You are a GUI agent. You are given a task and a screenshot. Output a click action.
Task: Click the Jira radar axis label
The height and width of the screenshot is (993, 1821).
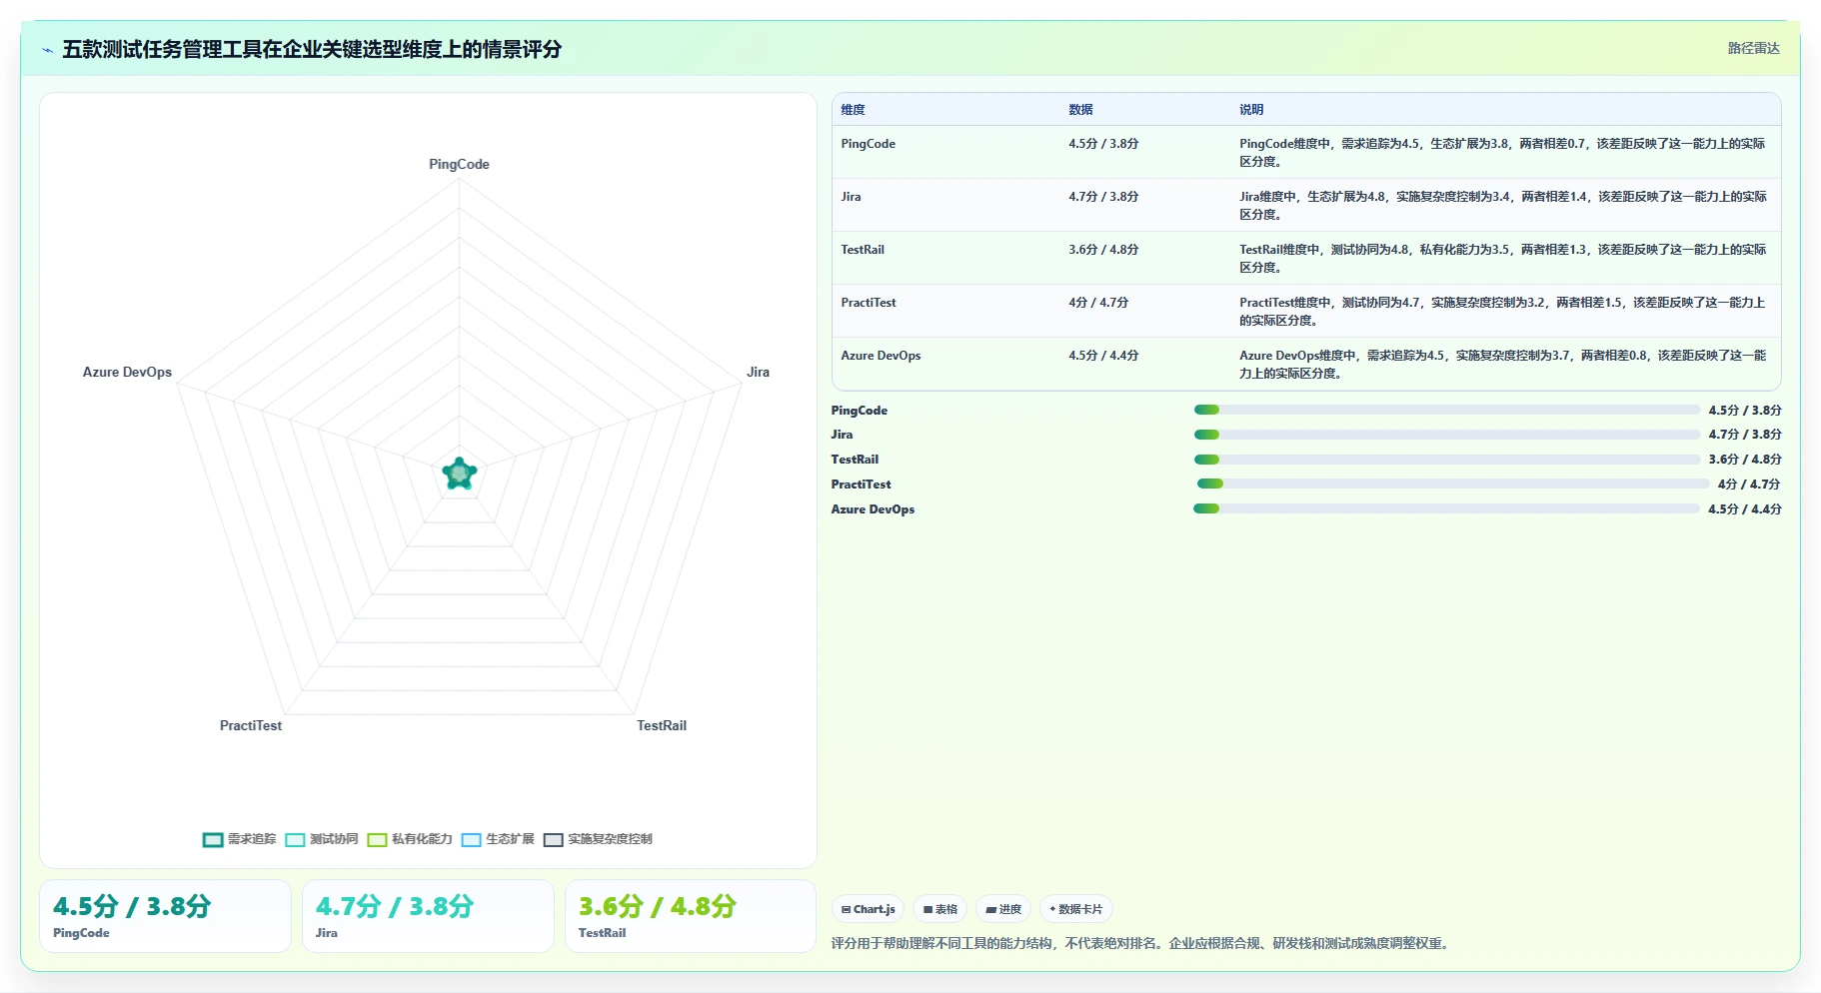pyautogui.click(x=758, y=373)
